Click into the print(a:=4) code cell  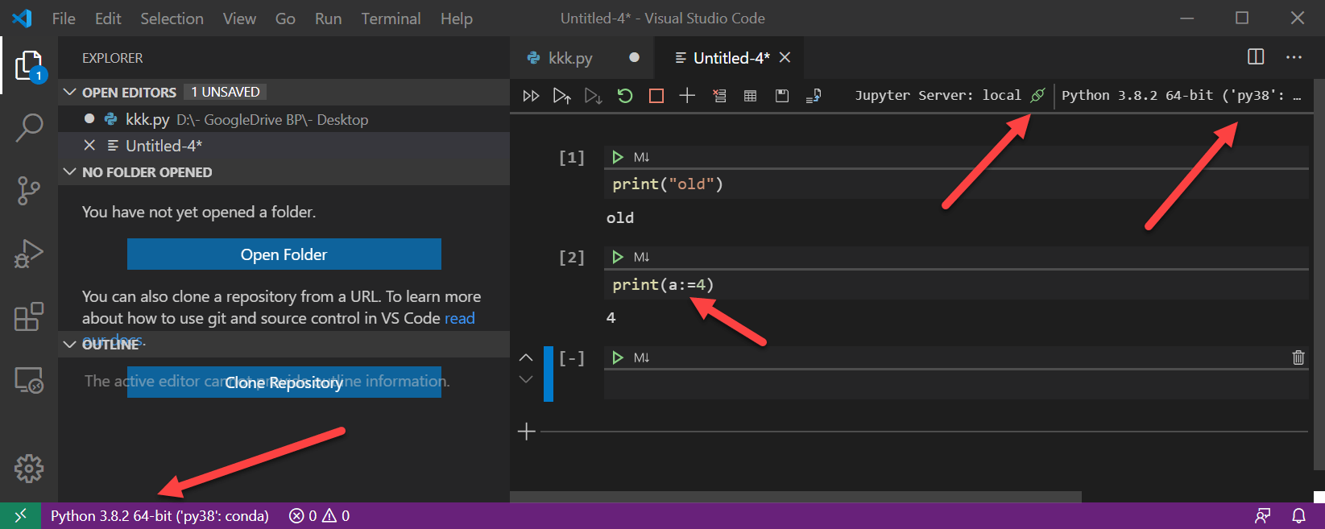956,285
